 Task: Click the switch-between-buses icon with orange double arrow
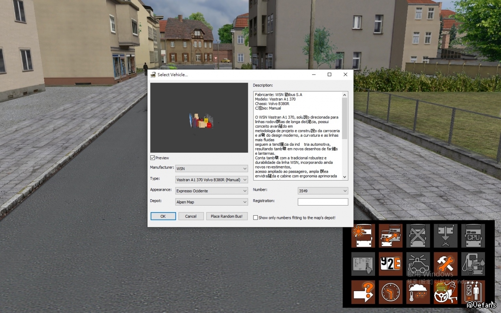tap(391, 236)
